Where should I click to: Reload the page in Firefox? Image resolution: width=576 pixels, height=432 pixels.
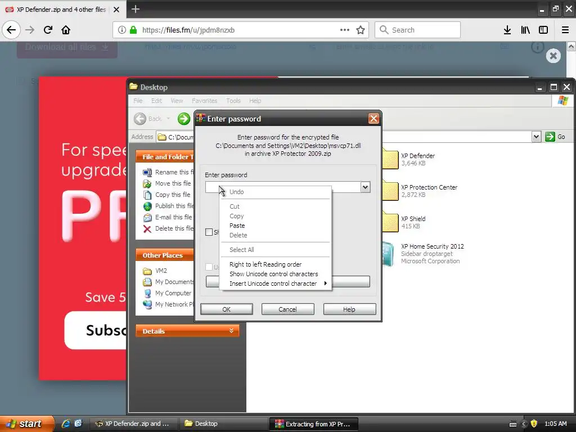48,30
